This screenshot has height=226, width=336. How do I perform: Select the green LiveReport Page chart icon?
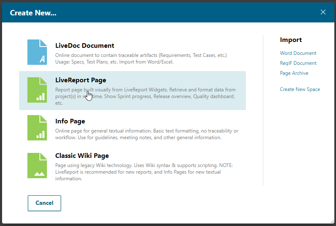tap(37, 90)
